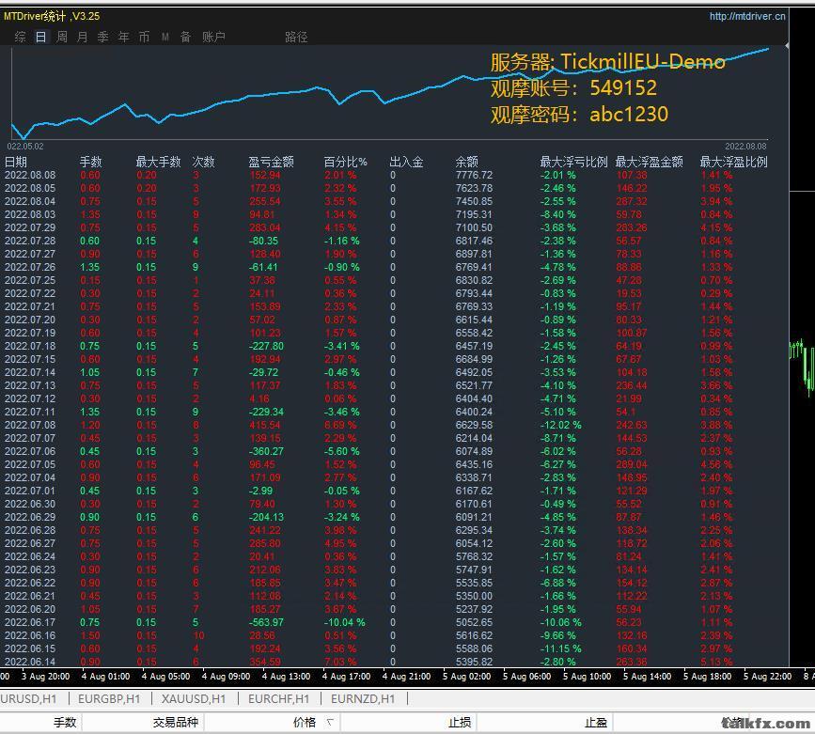Click the 2022.08.08 end date on curve
This screenshot has width=815, height=734.
click(x=745, y=147)
